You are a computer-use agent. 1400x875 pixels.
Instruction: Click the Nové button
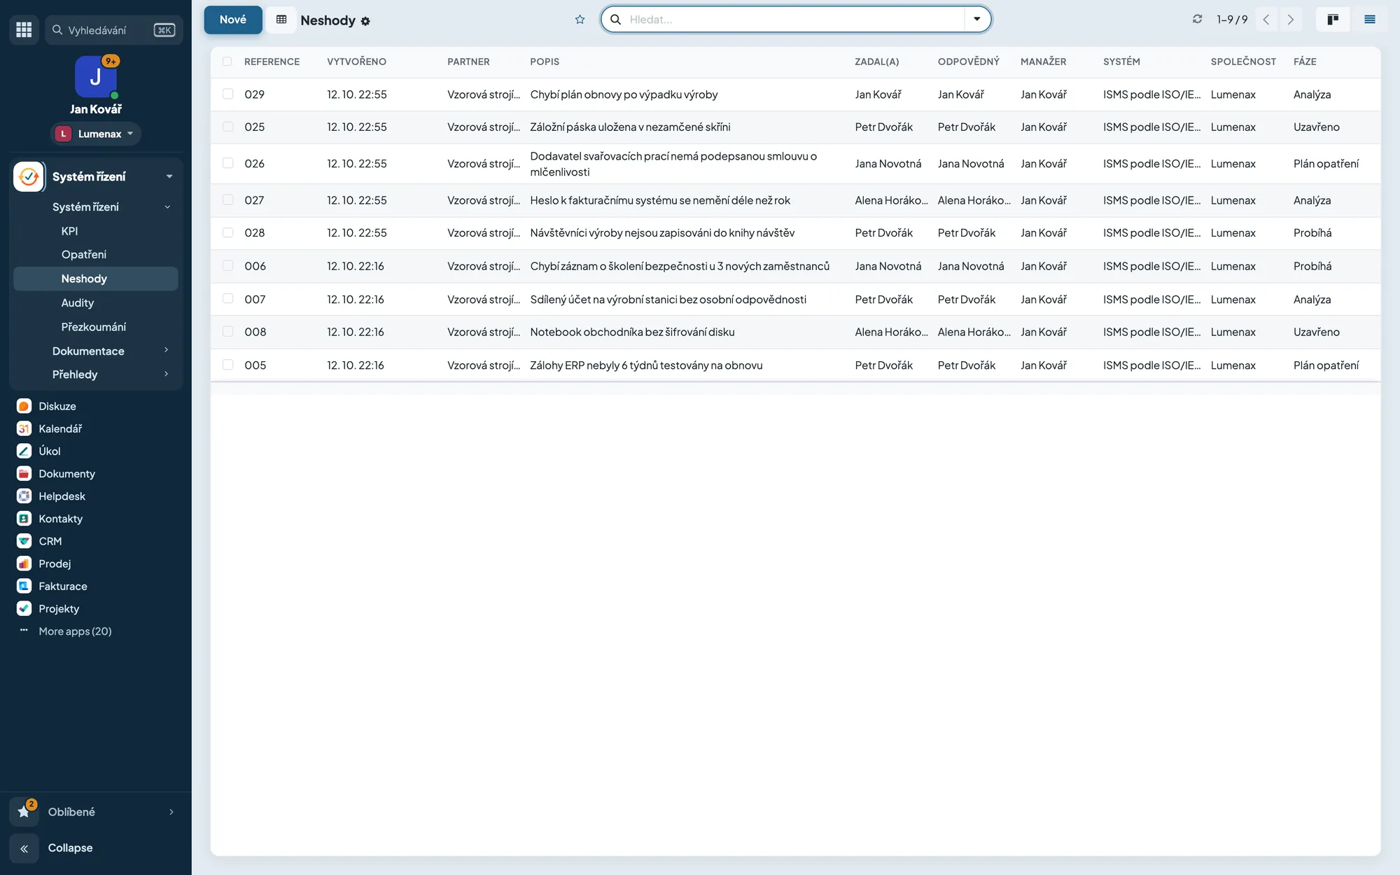pos(233,20)
